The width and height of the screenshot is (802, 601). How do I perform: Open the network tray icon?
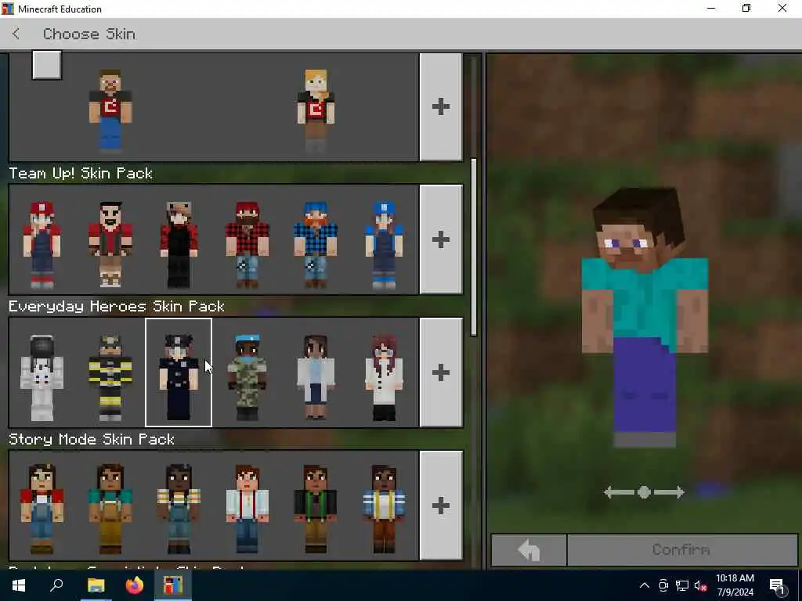tap(682, 585)
